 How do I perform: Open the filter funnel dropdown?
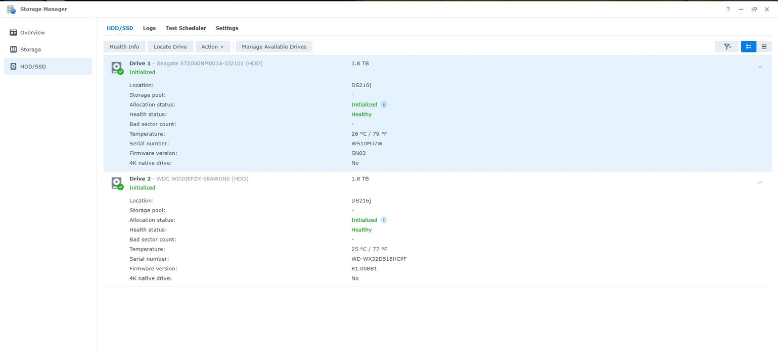point(727,46)
